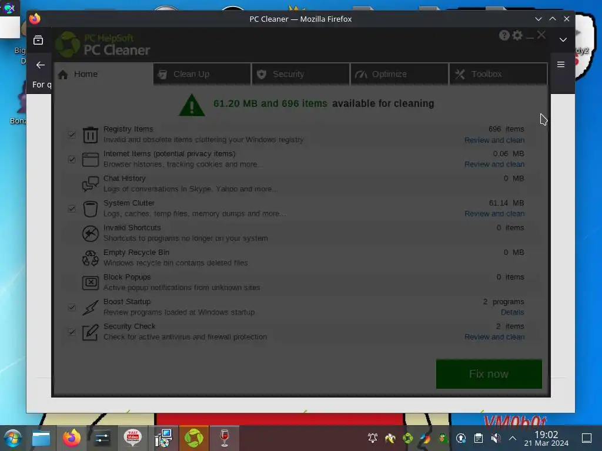602x451 pixels.
Task: Click the Firefox tab overview icon
Action: coord(38,40)
